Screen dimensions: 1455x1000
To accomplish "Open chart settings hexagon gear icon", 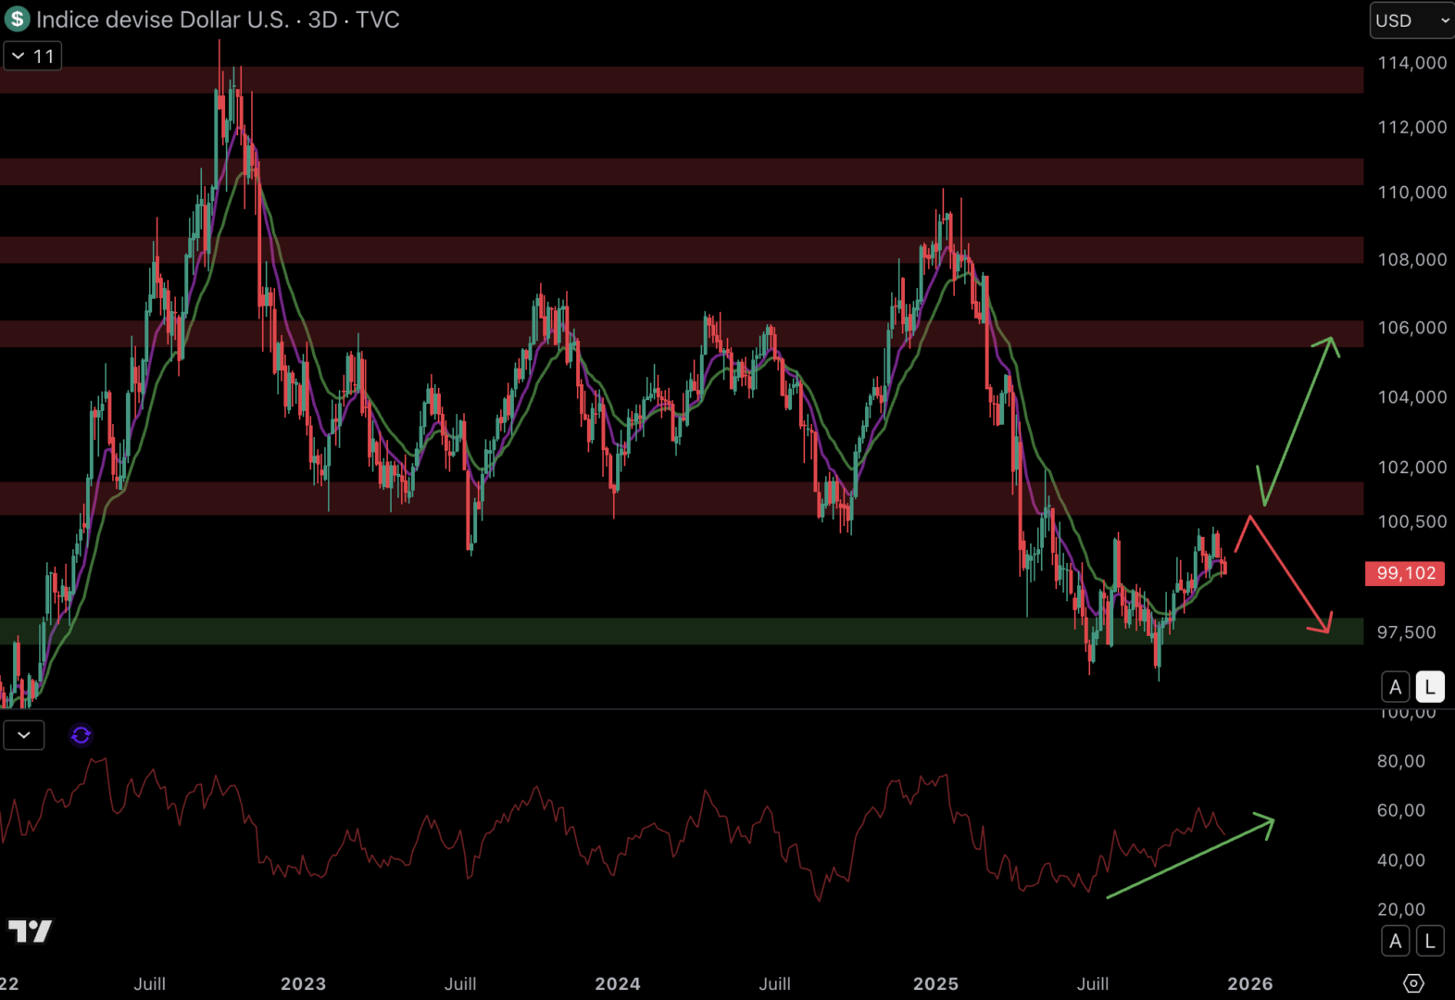I will pos(1412,983).
